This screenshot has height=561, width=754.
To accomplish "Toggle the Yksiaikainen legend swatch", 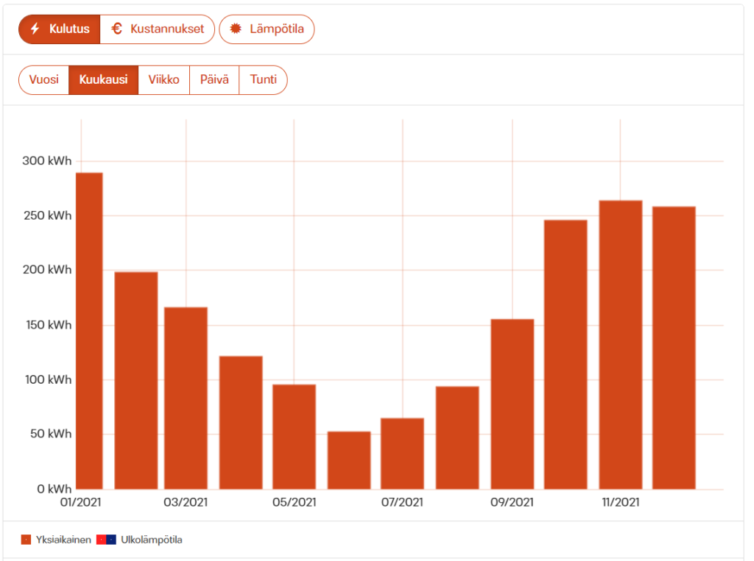I will coord(26,540).
